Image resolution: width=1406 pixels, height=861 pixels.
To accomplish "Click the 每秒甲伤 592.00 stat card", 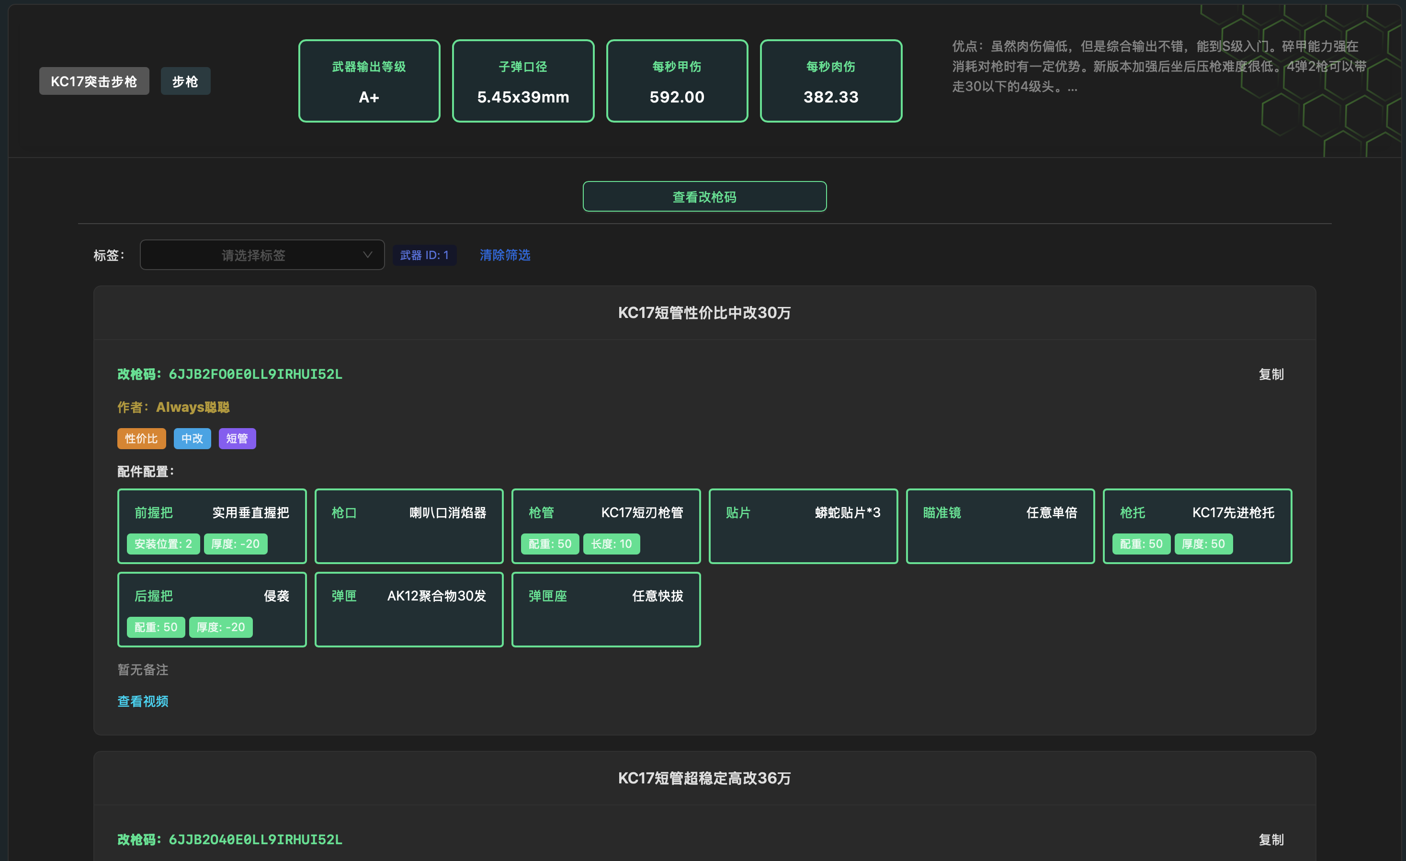I will pos(677,81).
